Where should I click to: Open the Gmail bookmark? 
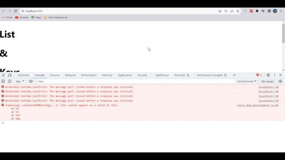pos(7,17)
